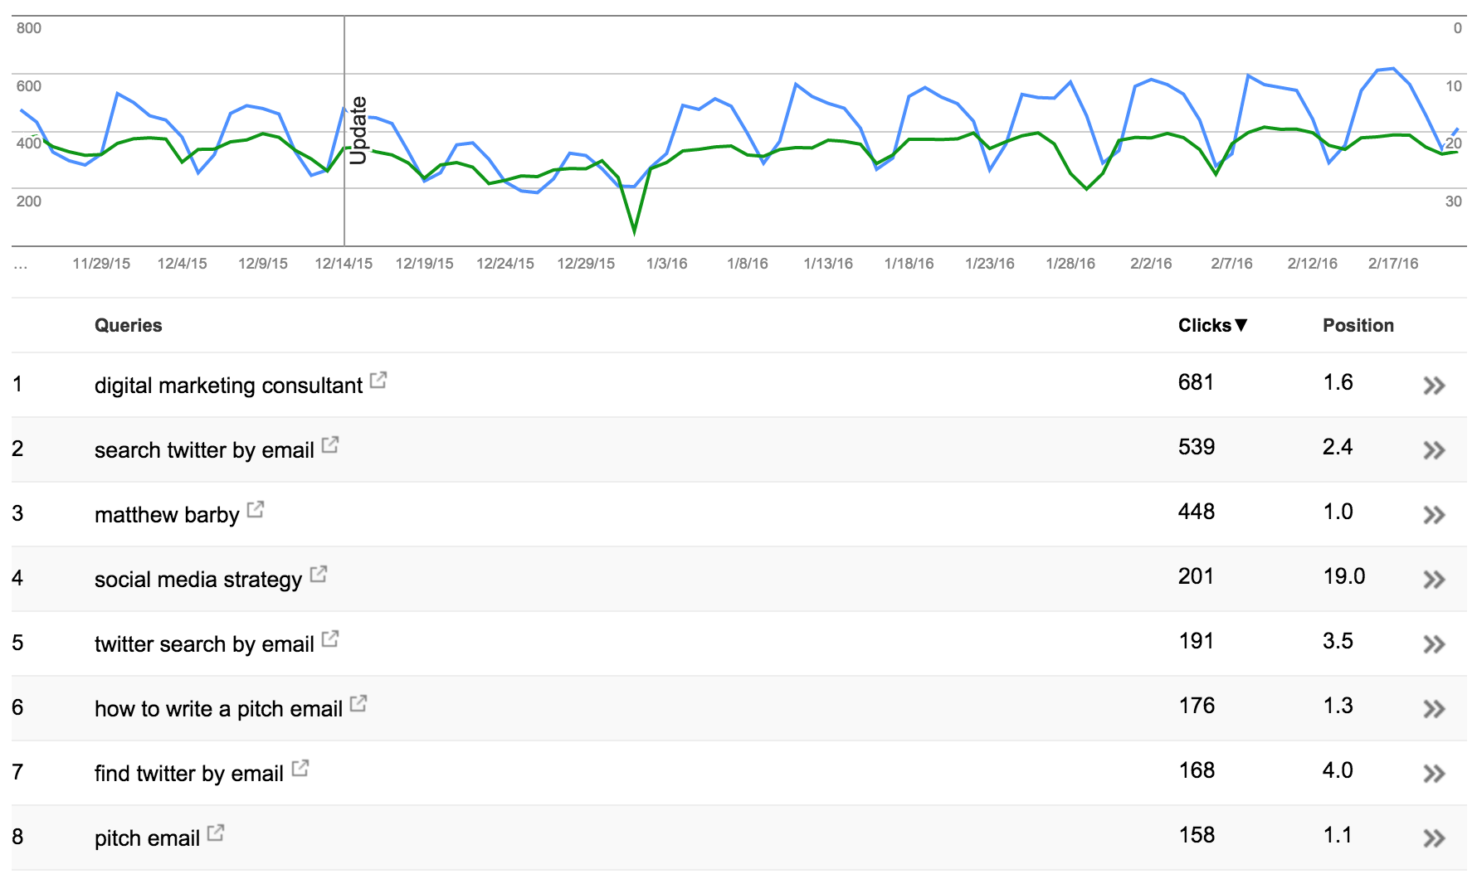Expand details arrows for how to write a pitch email row
This screenshot has width=1477, height=874.
pyautogui.click(x=1434, y=709)
